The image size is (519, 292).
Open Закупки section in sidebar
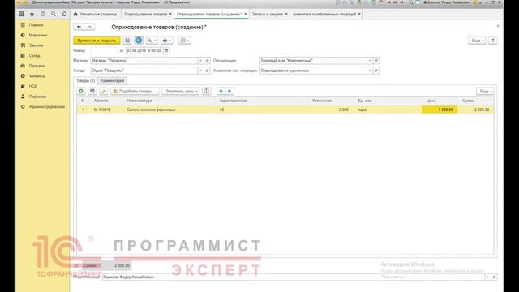coord(36,45)
